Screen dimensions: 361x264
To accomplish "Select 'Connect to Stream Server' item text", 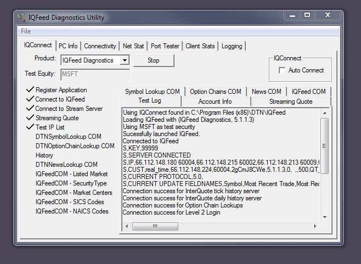I will tap(69, 109).
